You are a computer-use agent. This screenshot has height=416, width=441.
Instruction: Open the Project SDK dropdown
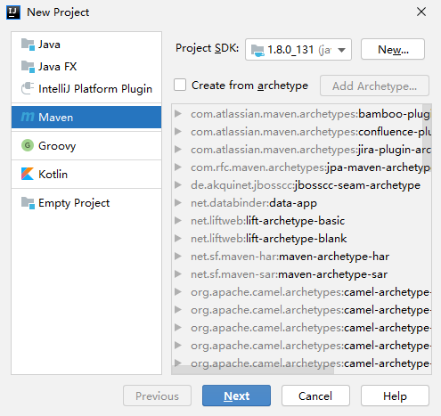point(298,50)
